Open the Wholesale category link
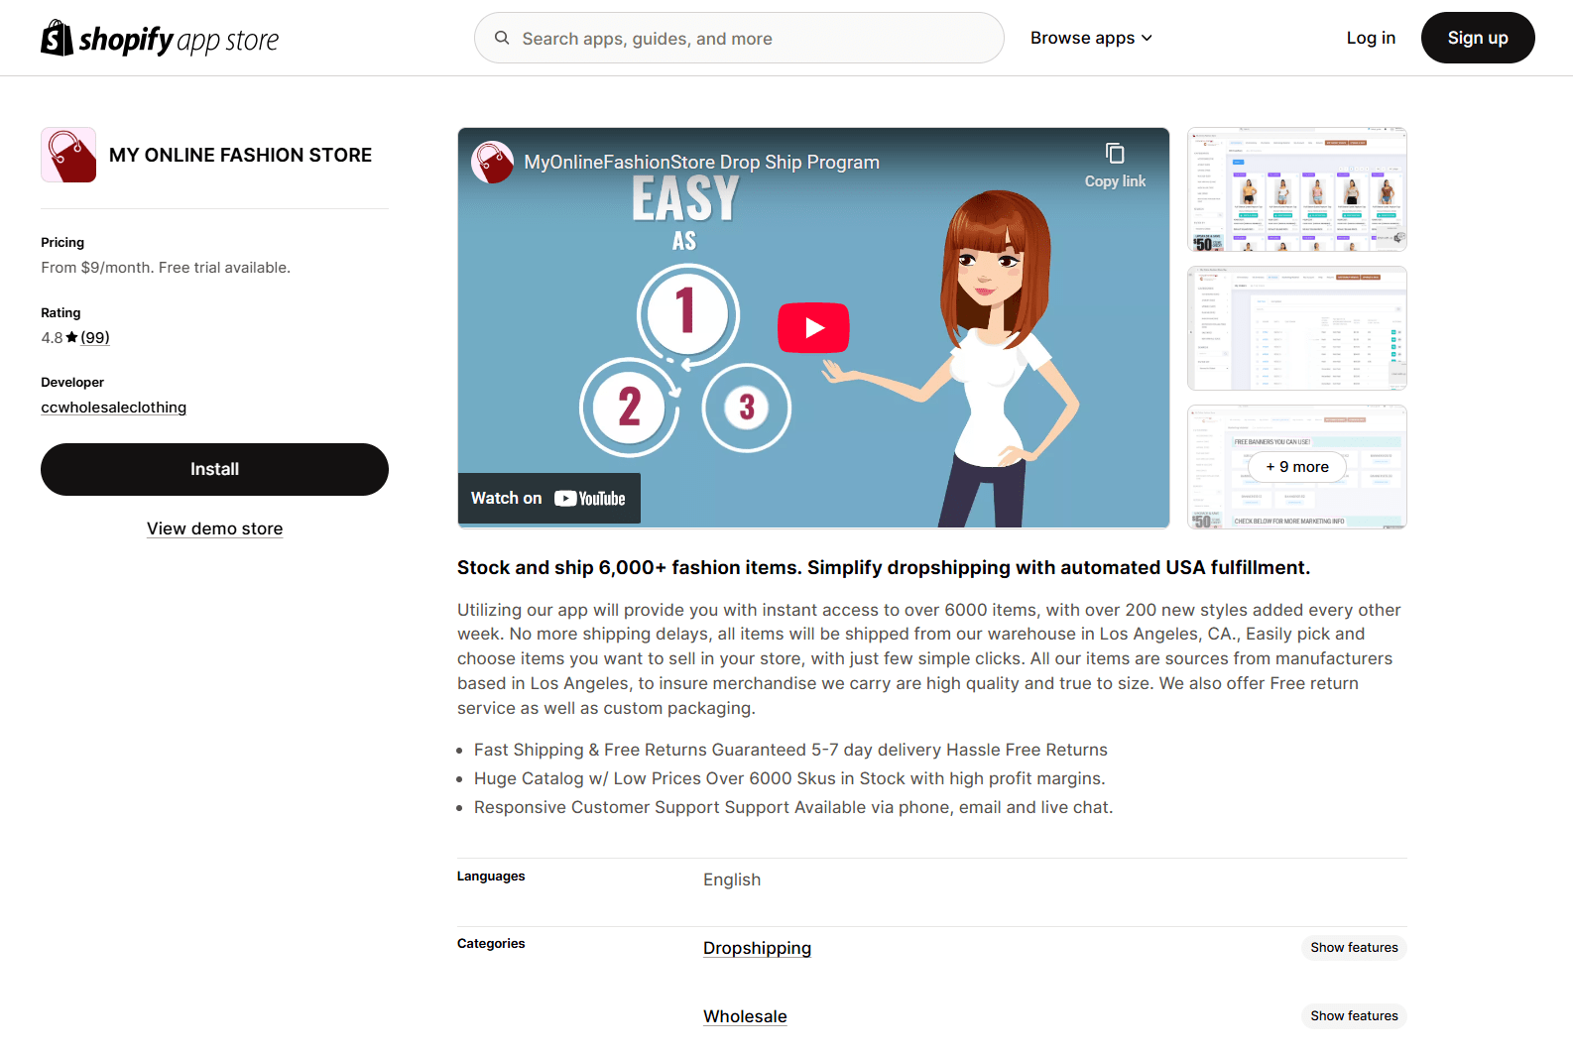Screen dimensions: 1573x1054 745,1016
